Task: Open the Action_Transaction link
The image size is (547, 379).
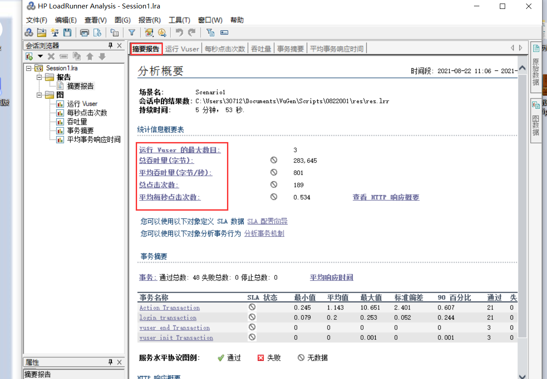Action: tap(170, 307)
